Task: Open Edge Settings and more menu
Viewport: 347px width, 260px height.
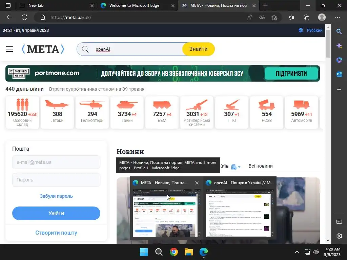Action: 338,17
